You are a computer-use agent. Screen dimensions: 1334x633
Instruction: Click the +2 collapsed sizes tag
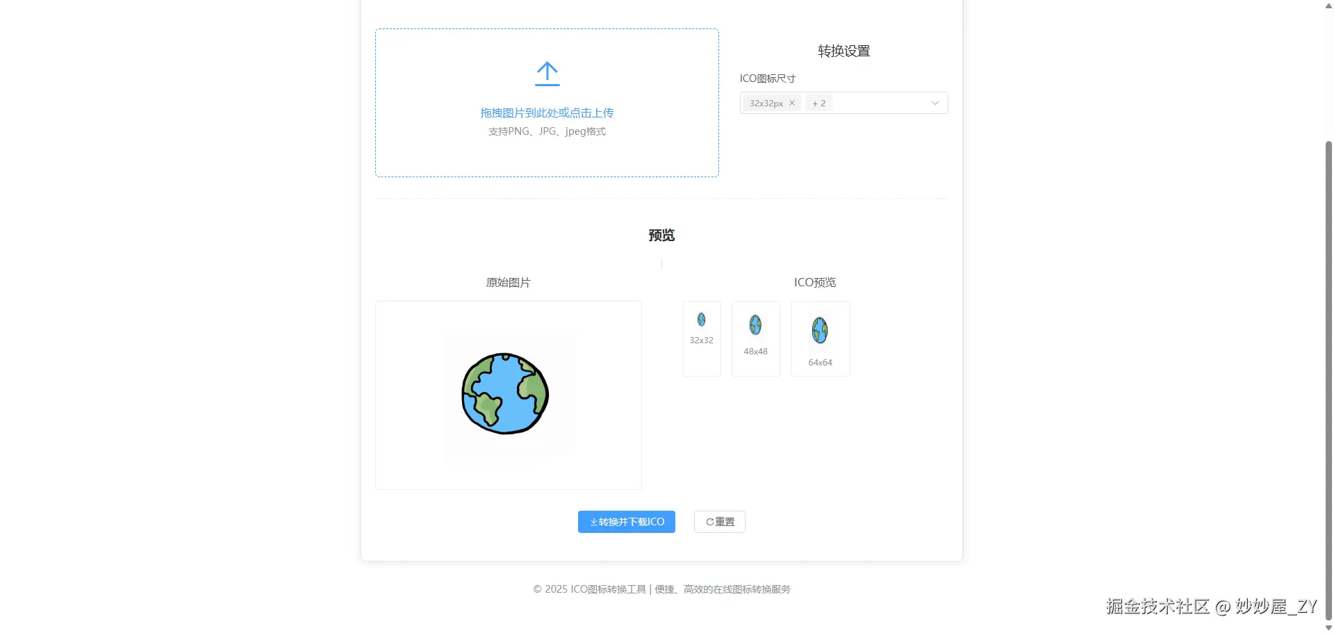(819, 103)
